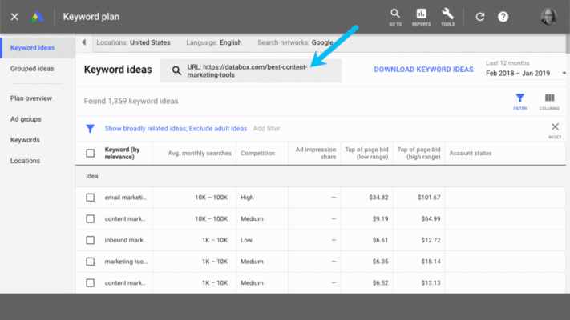Edit the 'Show broadly related ideas' filter

tap(176, 129)
